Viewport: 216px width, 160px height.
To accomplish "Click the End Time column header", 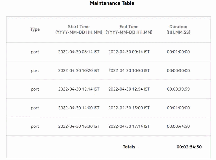I will pyautogui.click(x=129, y=29).
